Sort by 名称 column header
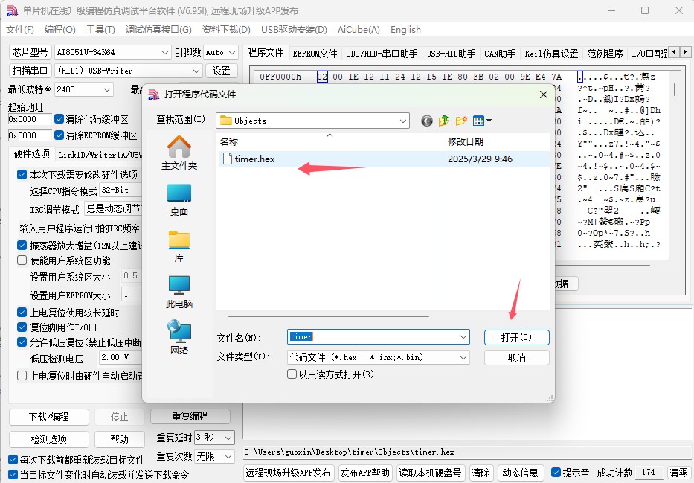 pyautogui.click(x=330, y=141)
